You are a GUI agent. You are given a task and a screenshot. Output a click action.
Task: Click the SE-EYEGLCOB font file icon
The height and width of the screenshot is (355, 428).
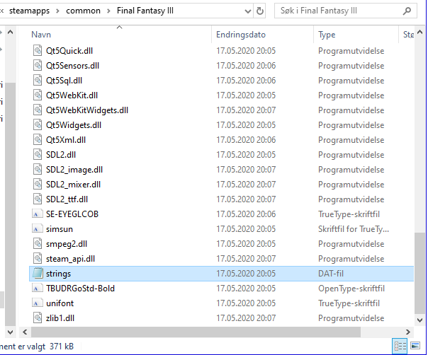click(x=38, y=214)
